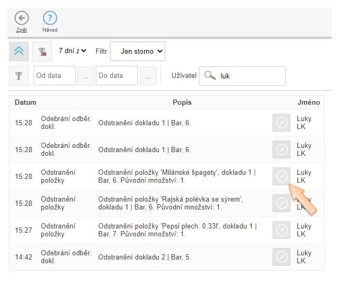Apply filter using the funnel icon
Screen dimensions: 341x299
click(19, 76)
